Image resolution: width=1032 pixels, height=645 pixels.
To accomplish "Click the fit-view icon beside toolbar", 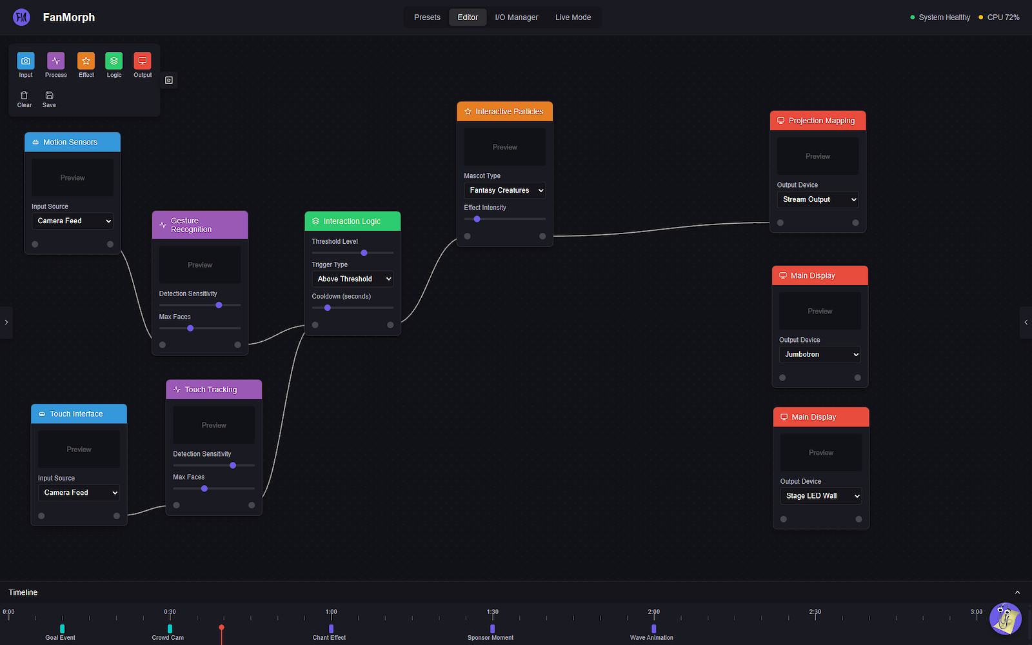I will tap(169, 80).
